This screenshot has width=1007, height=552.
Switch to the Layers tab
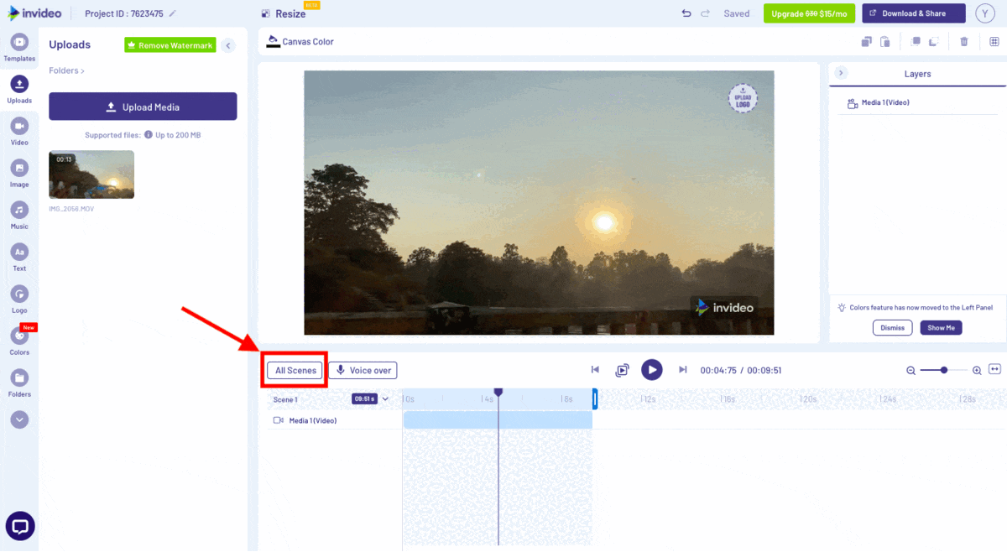pyautogui.click(x=916, y=74)
